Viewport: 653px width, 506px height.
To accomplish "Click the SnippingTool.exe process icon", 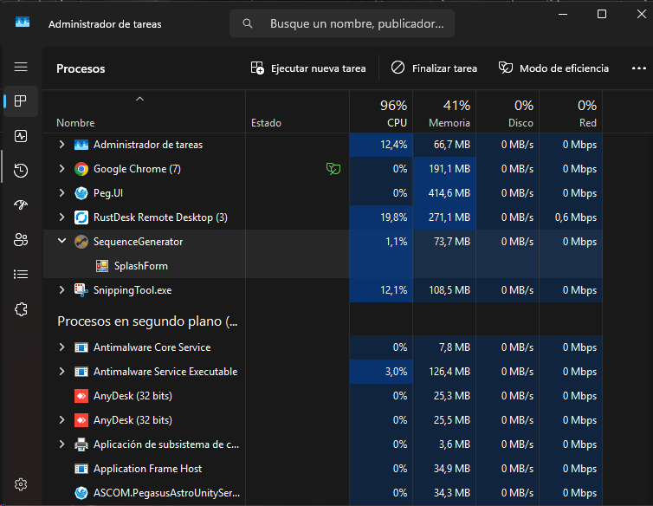I will (81, 290).
